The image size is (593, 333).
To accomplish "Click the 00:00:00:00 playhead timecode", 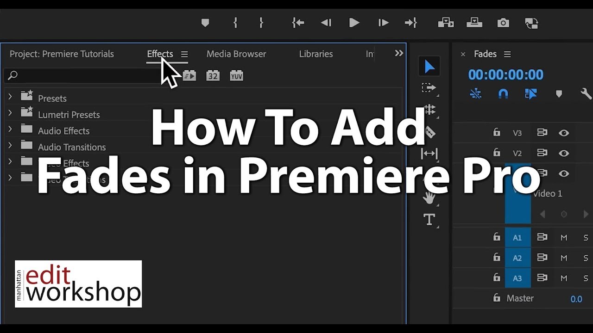I will [x=505, y=74].
